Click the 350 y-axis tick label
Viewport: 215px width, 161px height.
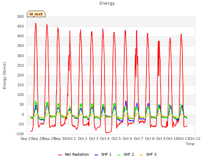[x=20, y=46]
